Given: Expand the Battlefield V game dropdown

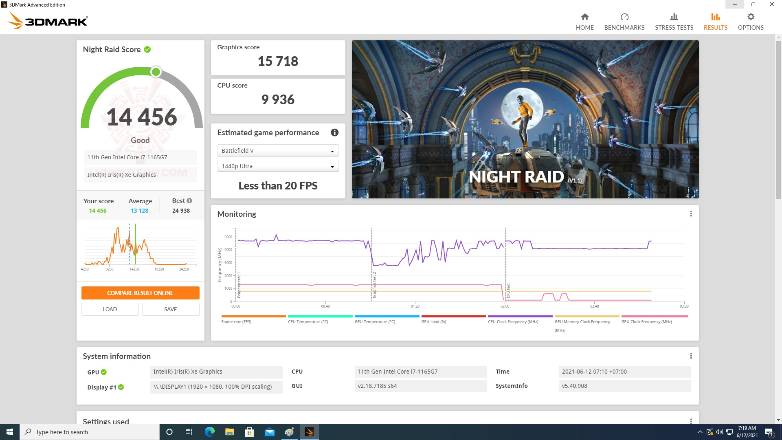Looking at the screenshot, I should click(278, 151).
